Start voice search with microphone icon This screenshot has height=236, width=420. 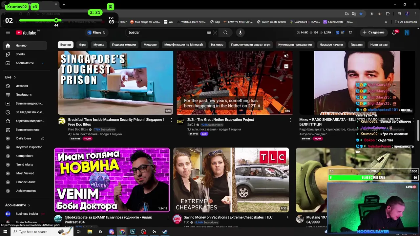coord(240,32)
